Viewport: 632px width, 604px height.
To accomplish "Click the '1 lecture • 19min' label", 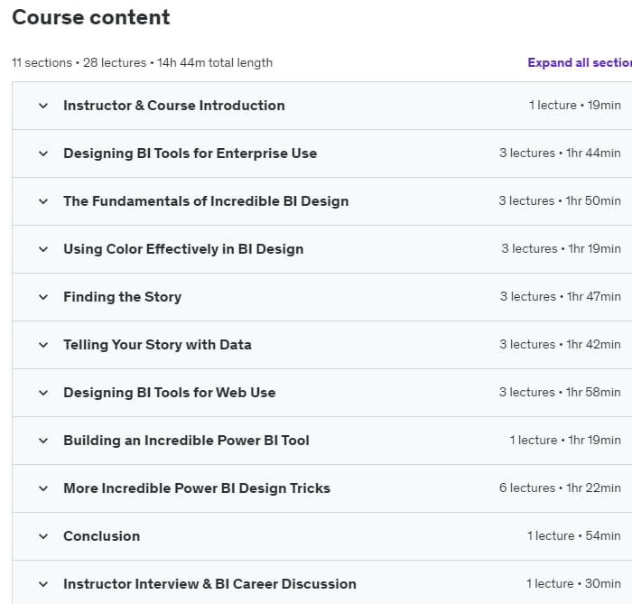I will tap(575, 105).
